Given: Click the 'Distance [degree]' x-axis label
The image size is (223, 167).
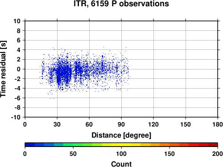Looking at the screenshot, I should (121, 135).
